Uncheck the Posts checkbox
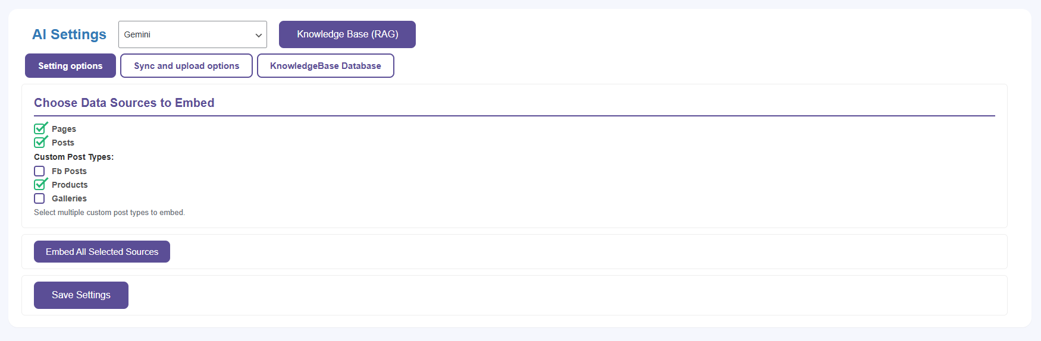1041x341 pixels. point(40,143)
